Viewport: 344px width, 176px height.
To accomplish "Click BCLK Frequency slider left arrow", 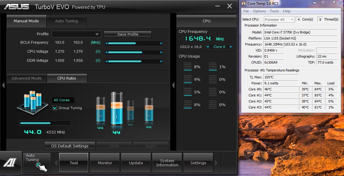I will [106, 43].
